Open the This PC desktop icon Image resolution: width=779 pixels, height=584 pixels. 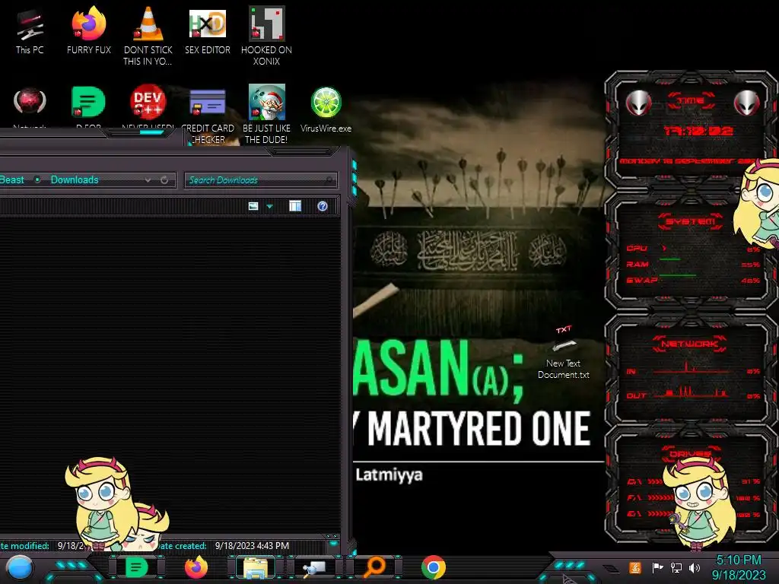30,30
